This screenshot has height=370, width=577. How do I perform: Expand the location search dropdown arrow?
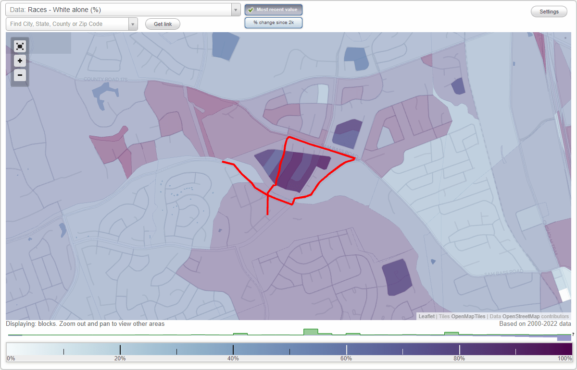point(133,24)
